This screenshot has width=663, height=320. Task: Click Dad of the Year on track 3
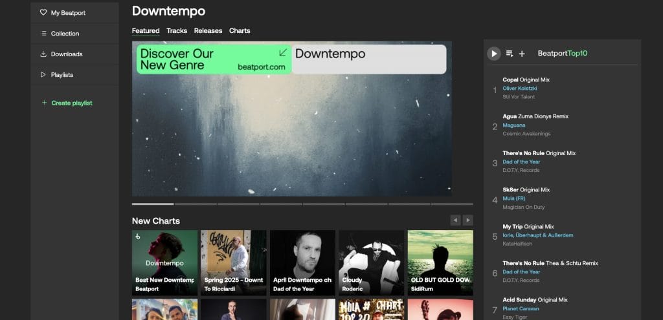521,162
